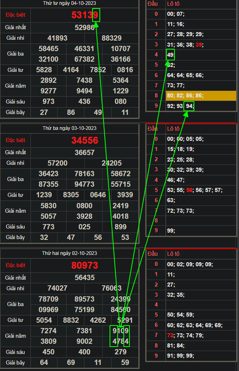Select the Đặc biệt number 80973
This screenshot has height=371, width=239.
click(85, 265)
